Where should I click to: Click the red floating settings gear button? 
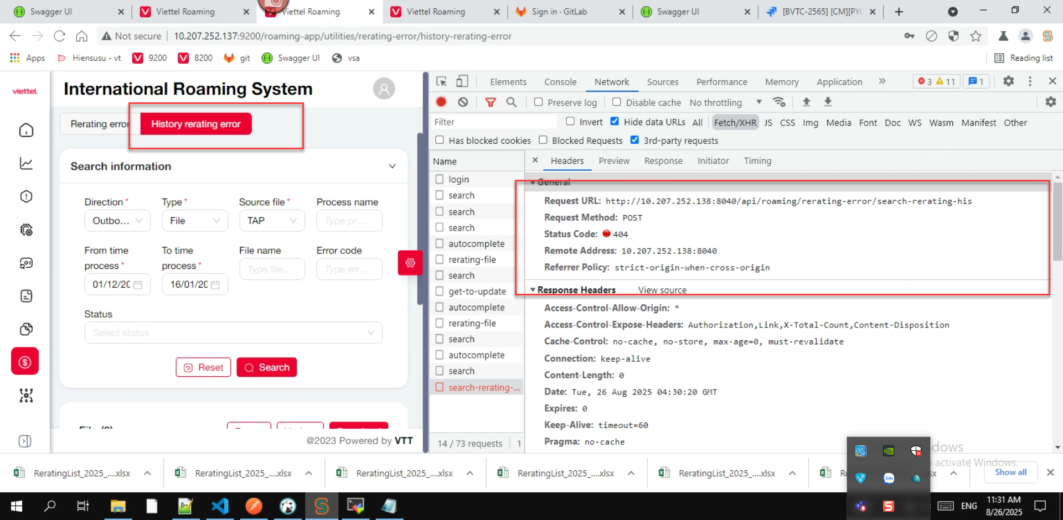pos(410,263)
